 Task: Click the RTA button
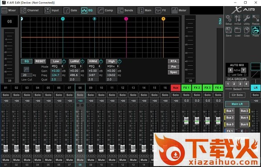174,61
